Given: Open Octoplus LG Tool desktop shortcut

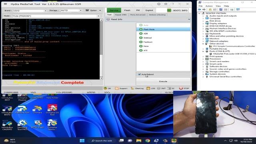Looking at the screenshot, I should point(52,110).
